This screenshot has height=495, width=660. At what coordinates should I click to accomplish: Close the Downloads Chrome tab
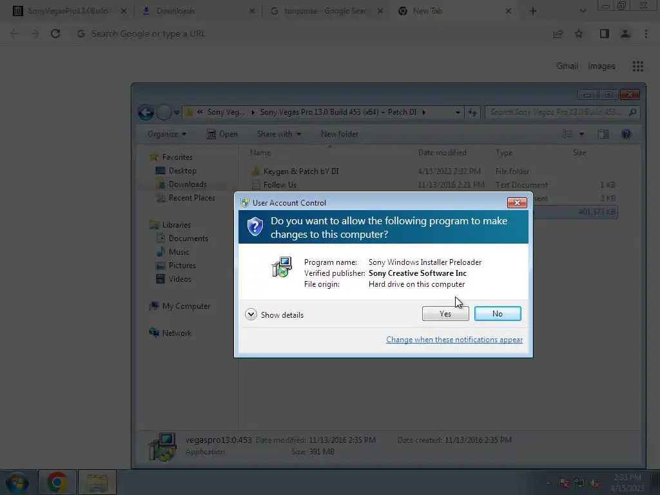pos(252,11)
